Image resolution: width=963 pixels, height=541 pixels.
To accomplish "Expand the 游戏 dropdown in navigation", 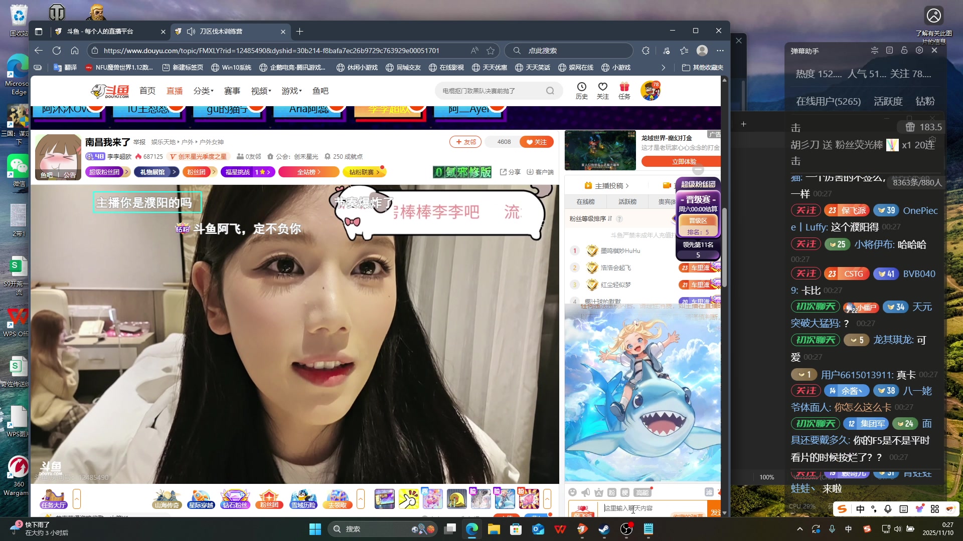I will point(291,91).
